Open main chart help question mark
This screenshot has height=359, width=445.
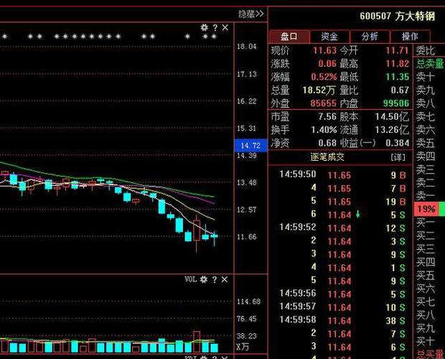point(215,28)
